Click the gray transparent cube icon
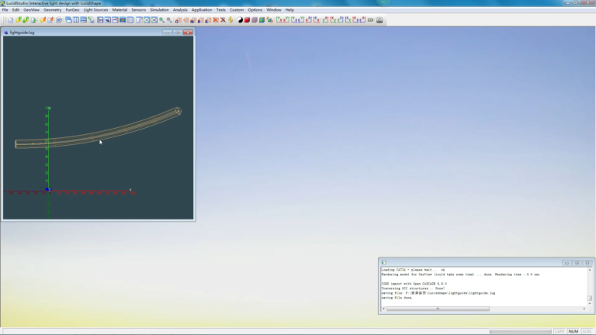 [255, 19]
